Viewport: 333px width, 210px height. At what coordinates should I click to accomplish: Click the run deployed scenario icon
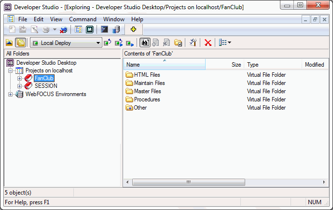tap(129, 43)
